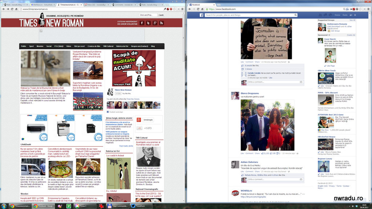This screenshot has height=209, width=372.
Task: Click the Google +1 button
Action: coord(139,128)
